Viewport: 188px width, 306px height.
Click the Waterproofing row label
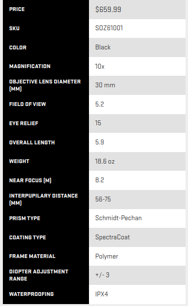(x=32, y=294)
